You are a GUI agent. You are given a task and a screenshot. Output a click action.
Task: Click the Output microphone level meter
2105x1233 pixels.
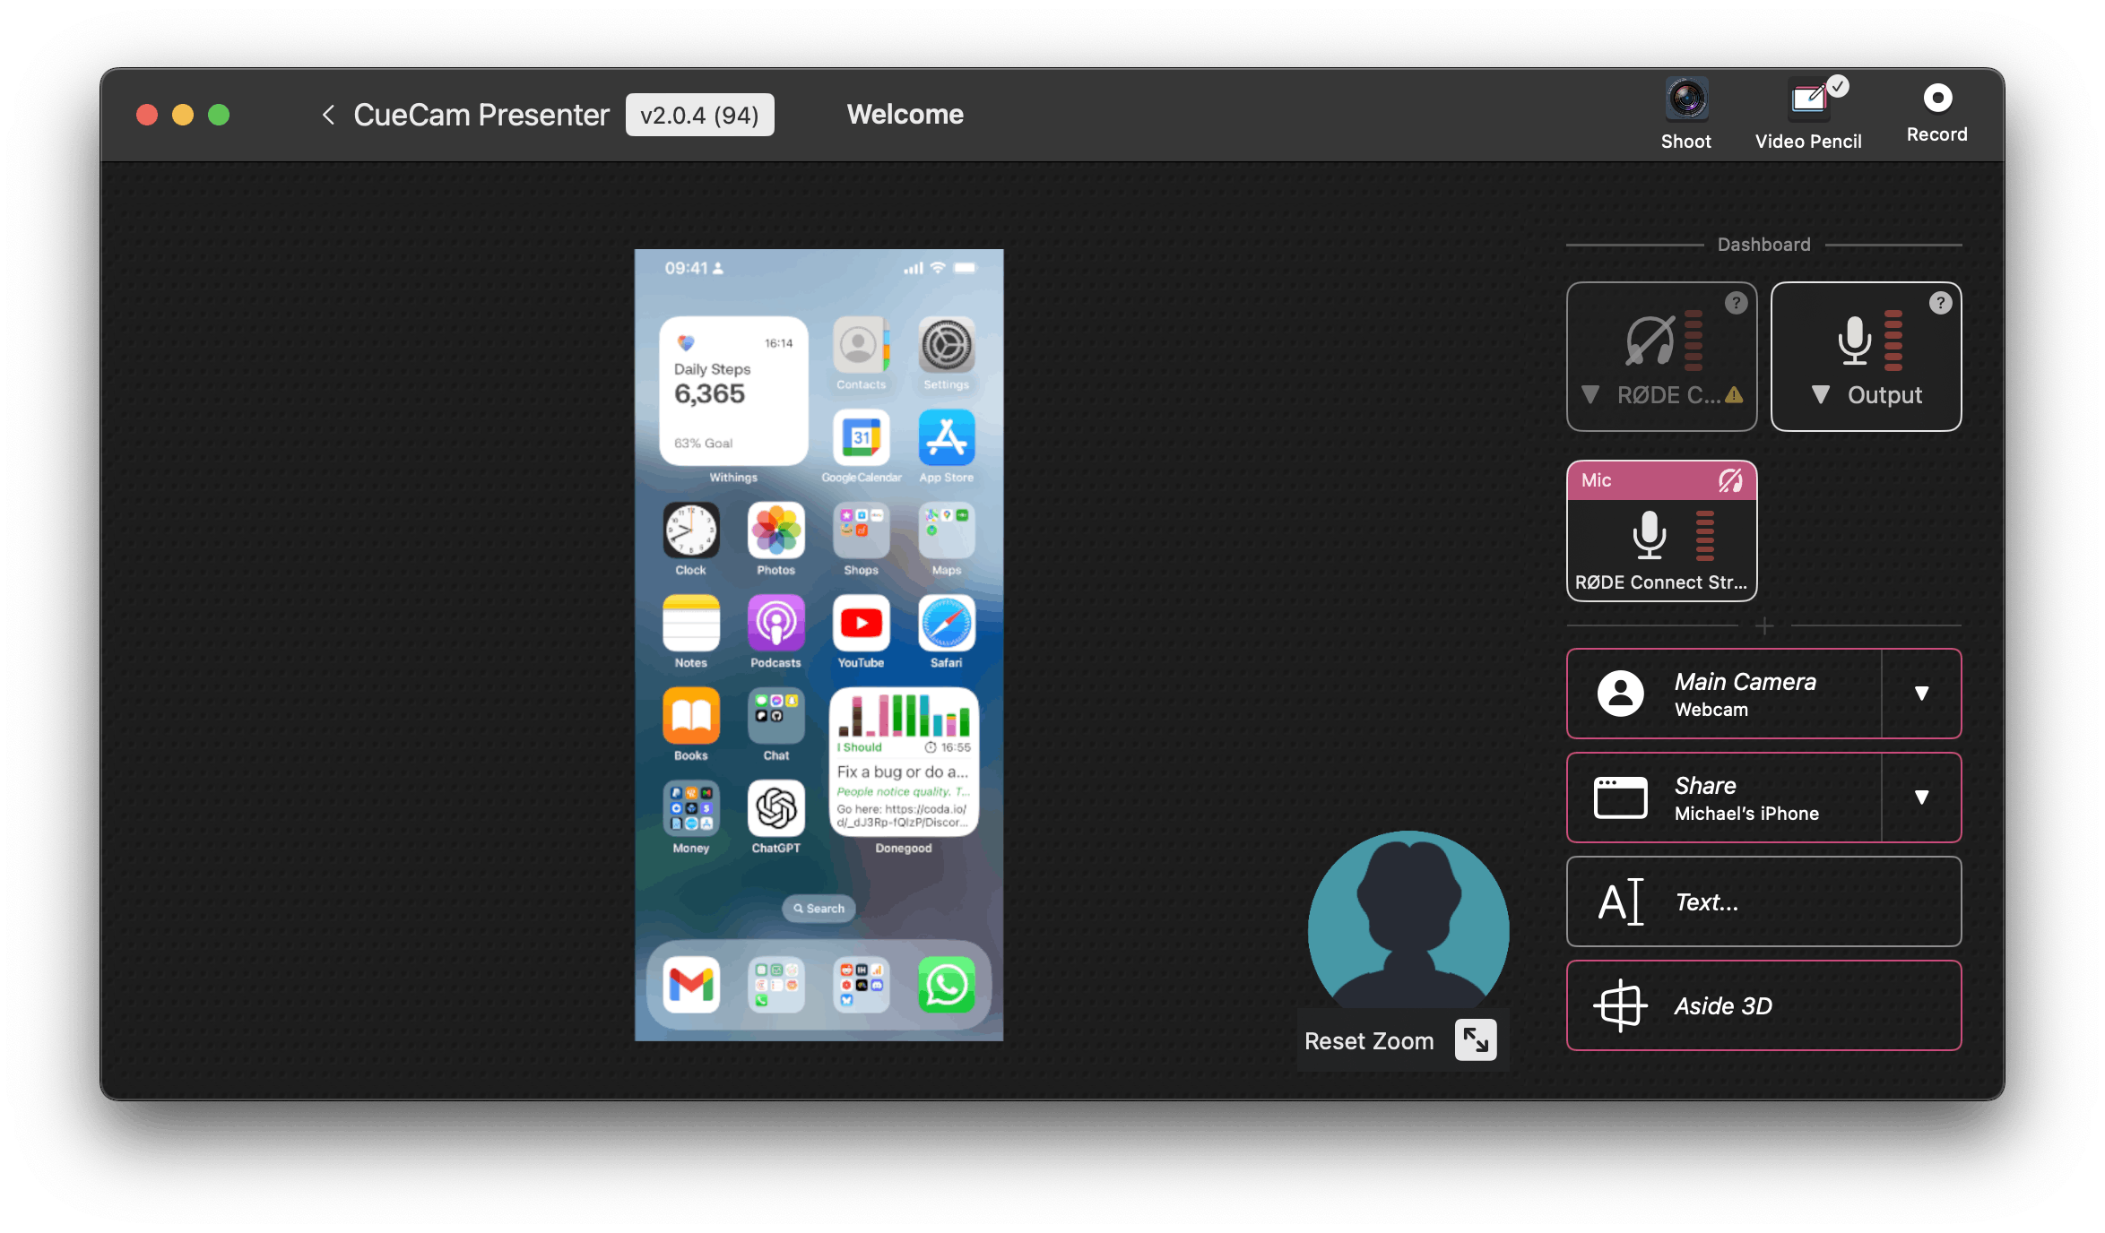(x=1893, y=340)
